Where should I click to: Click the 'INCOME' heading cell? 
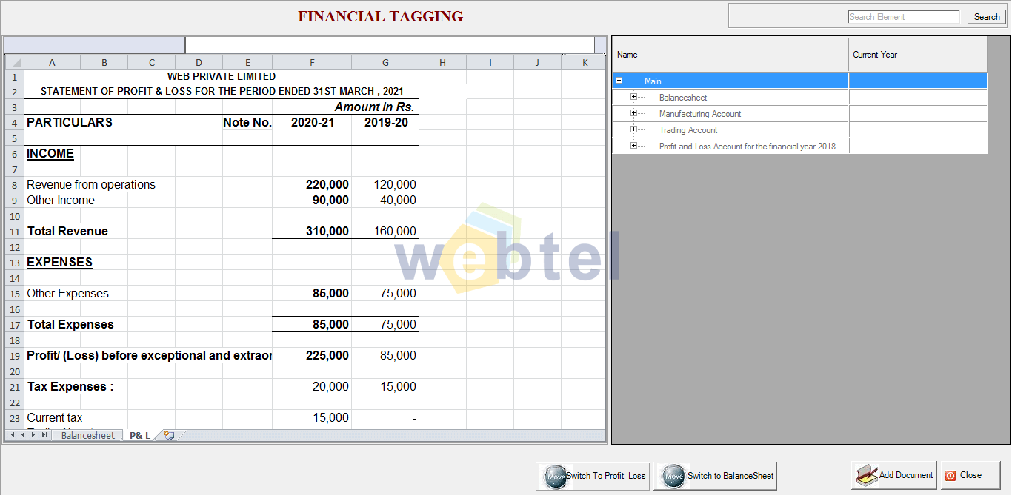50,153
